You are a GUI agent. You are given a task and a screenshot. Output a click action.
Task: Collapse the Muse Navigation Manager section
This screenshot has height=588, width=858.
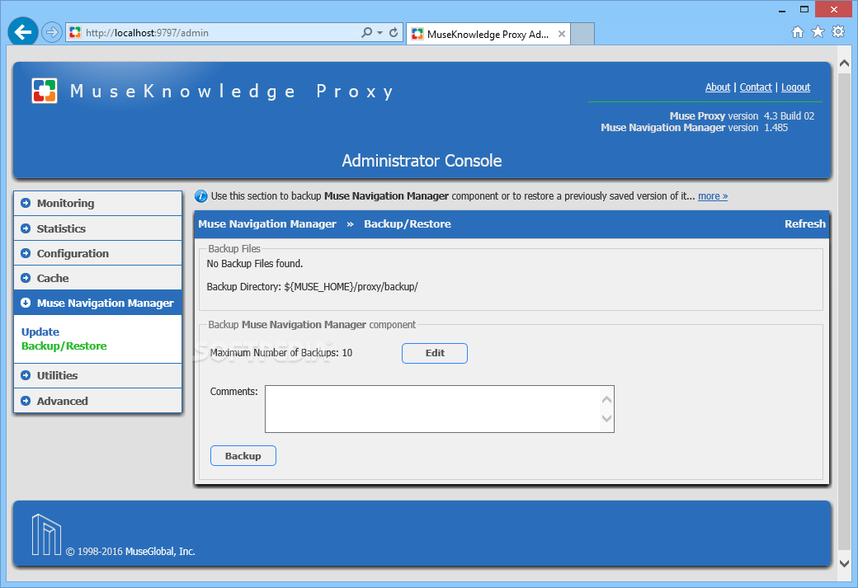click(98, 303)
